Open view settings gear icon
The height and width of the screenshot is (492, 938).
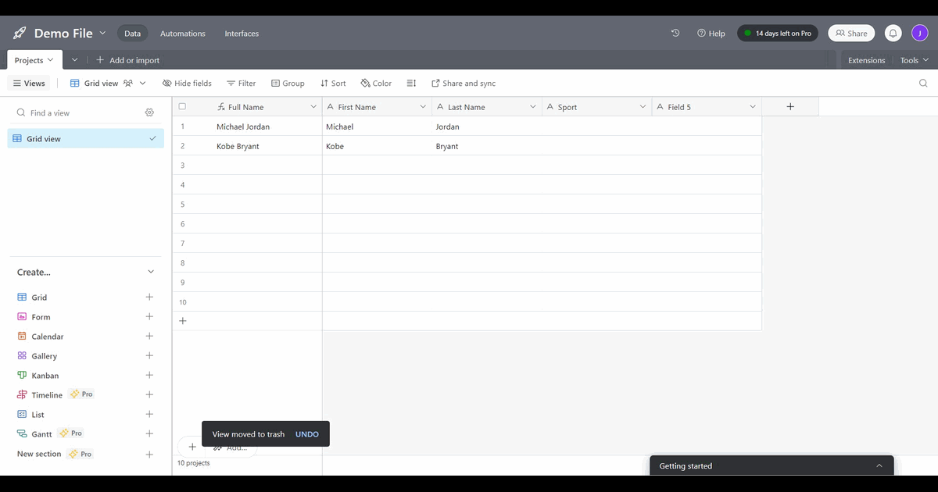(149, 112)
